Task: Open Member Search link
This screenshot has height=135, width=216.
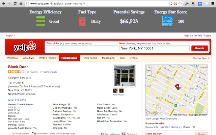Action: point(201,58)
